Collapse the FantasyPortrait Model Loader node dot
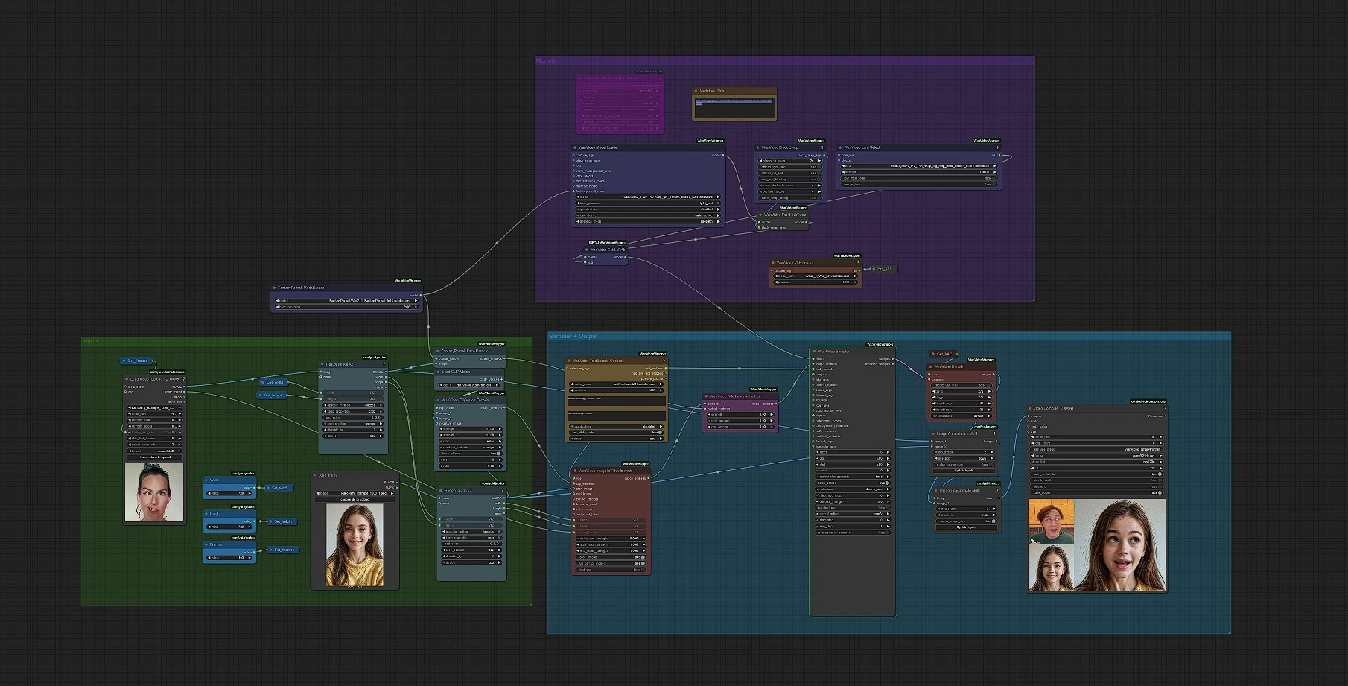Image resolution: width=1348 pixels, height=686 pixels. coord(274,288)
